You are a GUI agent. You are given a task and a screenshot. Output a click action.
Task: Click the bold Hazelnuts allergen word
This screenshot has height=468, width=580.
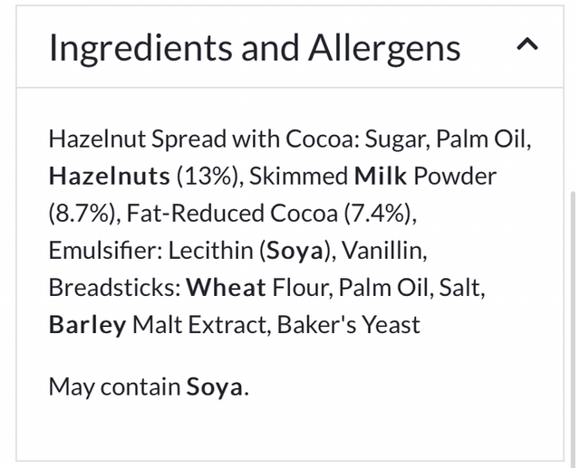click(x=109, y=176)
